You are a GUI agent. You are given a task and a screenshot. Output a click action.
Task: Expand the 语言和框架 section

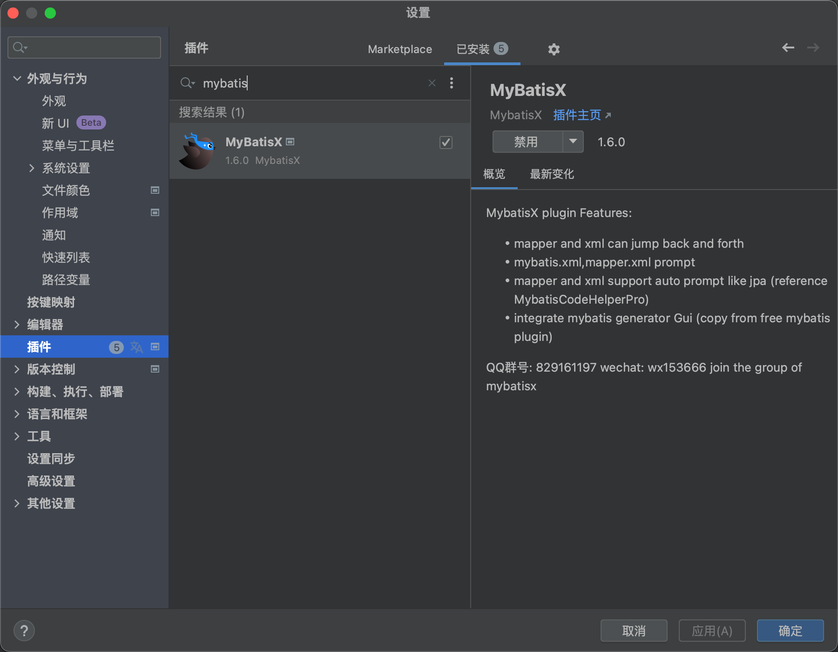coord(17,414)
